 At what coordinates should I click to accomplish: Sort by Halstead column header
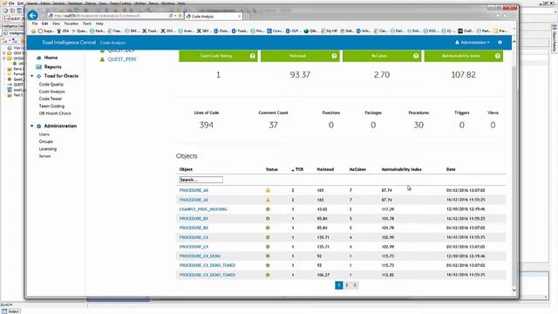[x=325, y=169]
